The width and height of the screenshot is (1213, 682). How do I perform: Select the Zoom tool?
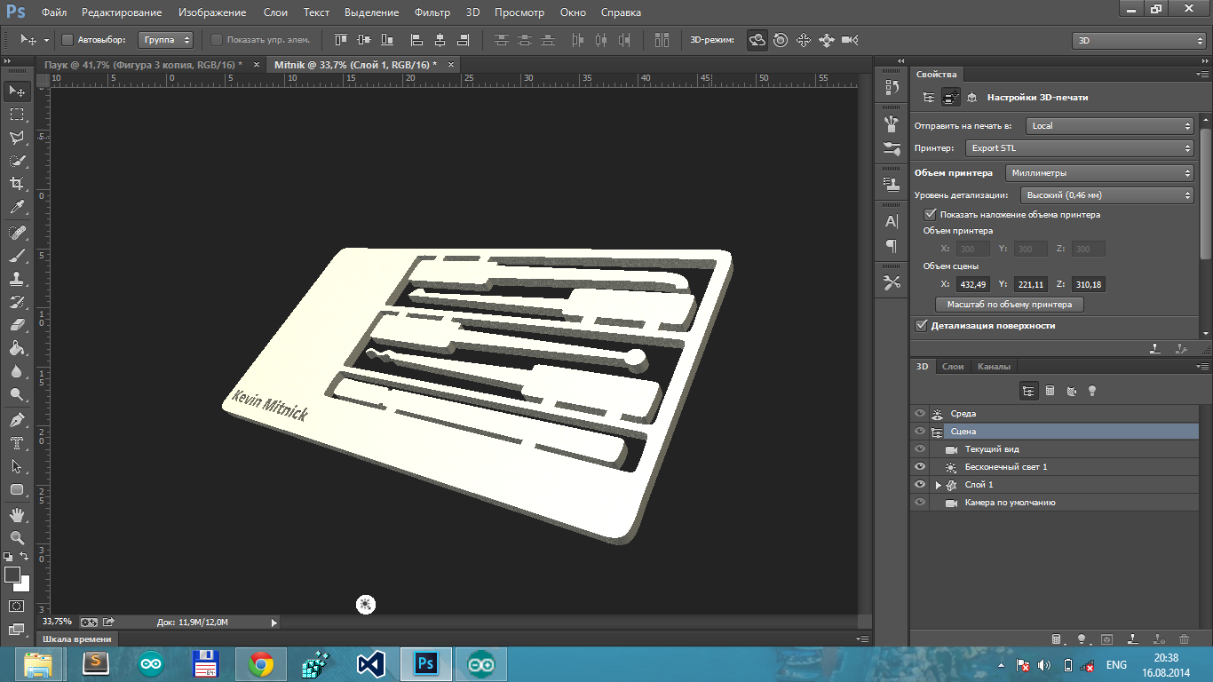(x=16, y=537)
